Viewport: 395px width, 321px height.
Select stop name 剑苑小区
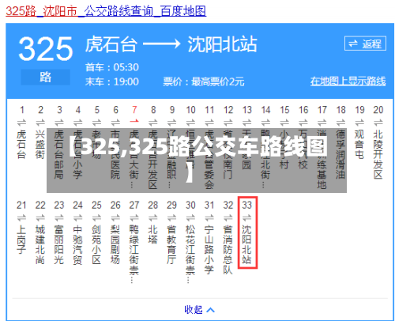(x=96, y=245)
